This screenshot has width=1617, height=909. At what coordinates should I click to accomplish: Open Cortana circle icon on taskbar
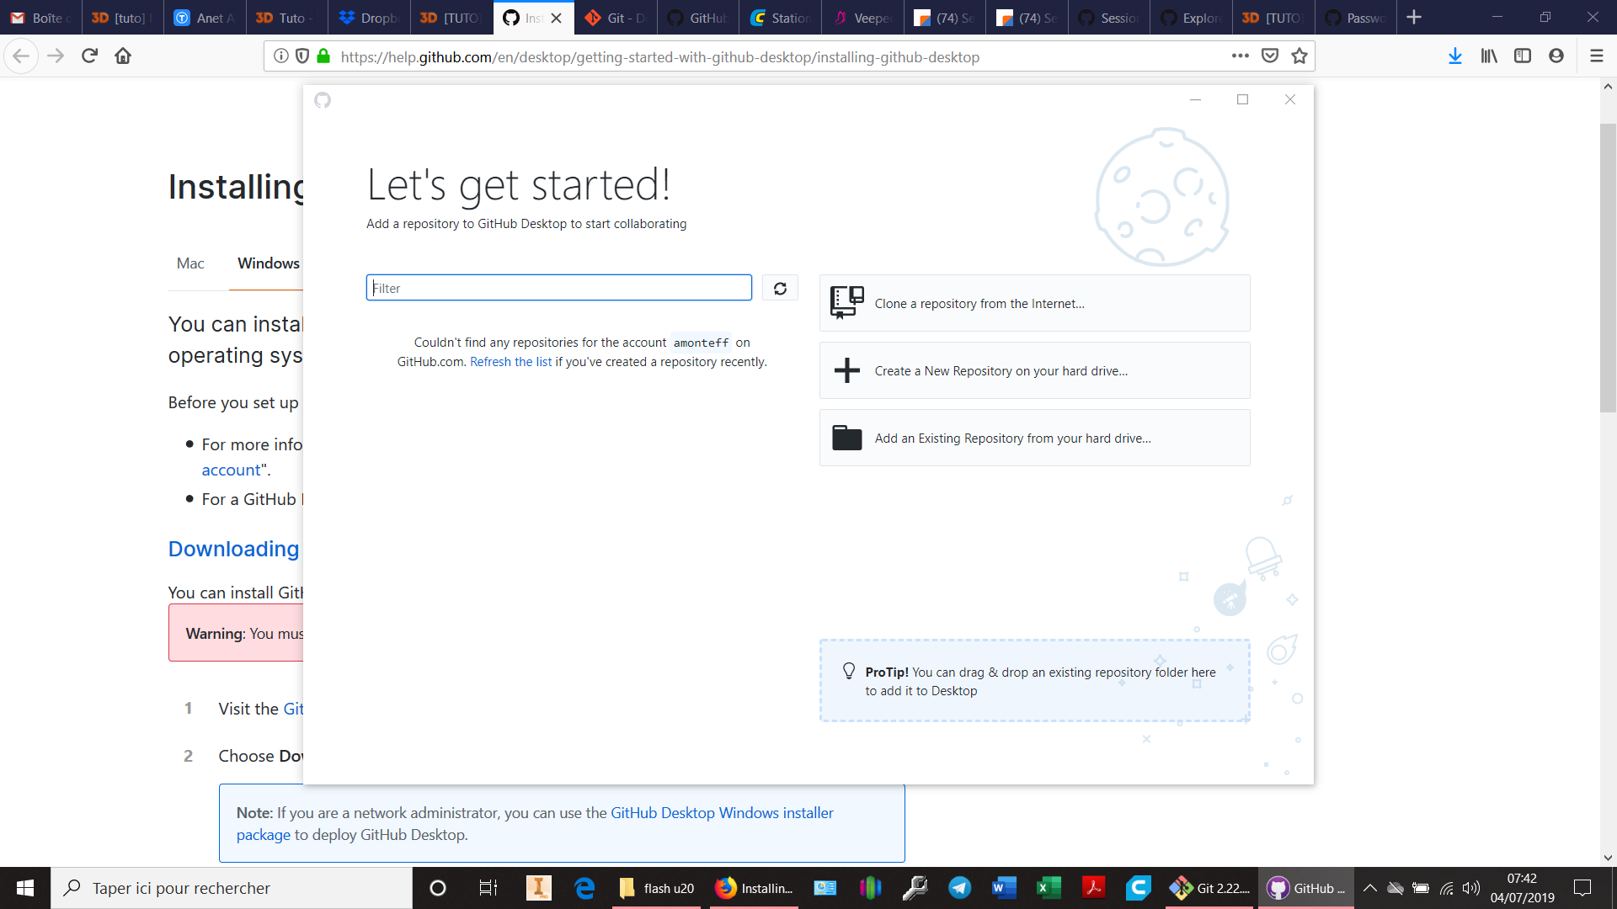pos(438,888)
